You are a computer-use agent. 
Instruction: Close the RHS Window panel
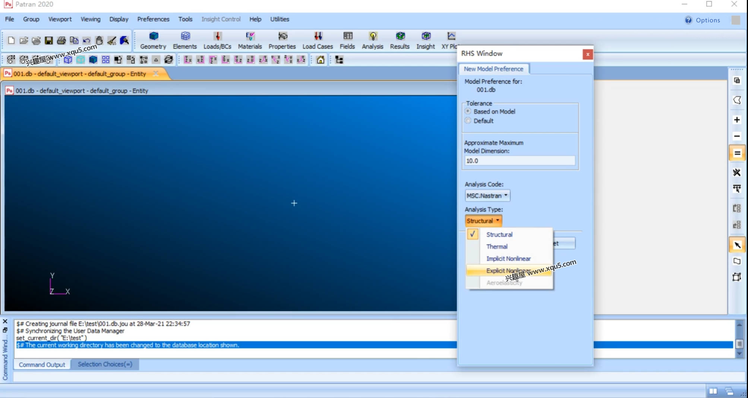coord(588,54)
